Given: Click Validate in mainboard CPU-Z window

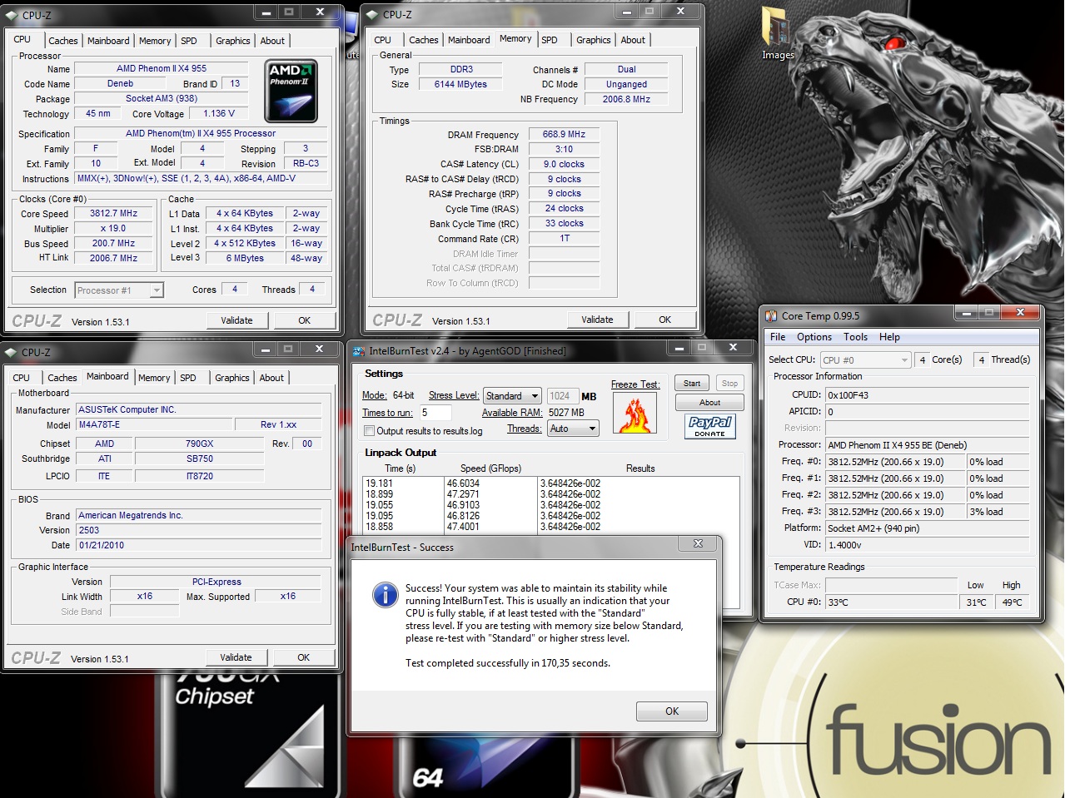Looking at the screenshot, I should (236, 657).
